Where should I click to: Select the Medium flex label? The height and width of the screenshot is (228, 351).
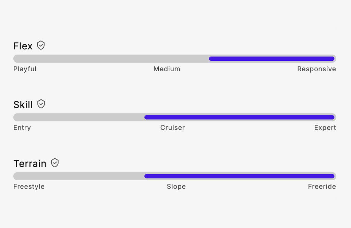[x=167, y=69]
